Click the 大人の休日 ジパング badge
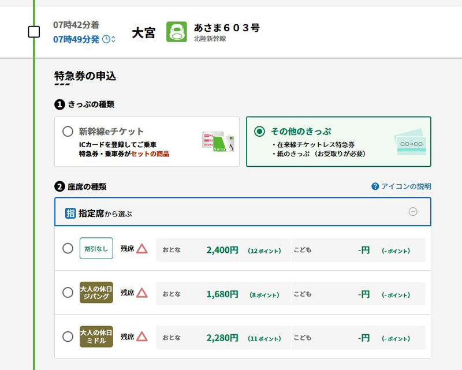 [96, 293]
